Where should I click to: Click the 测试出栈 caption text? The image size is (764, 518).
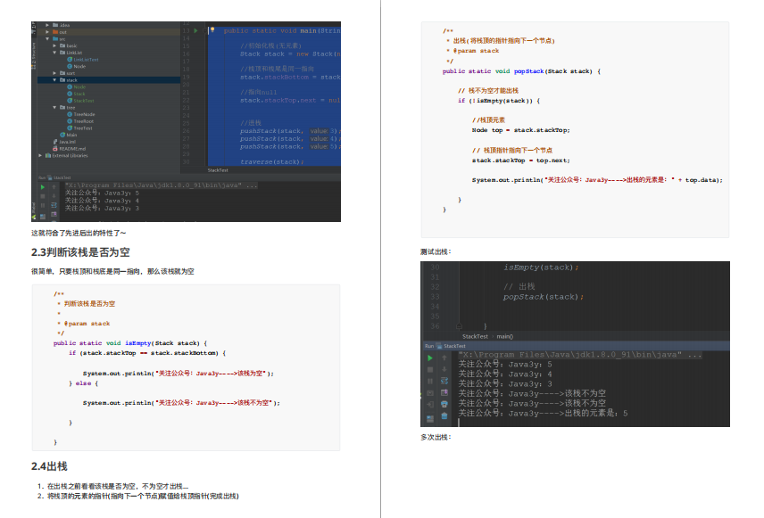click(x=436, y=251)
